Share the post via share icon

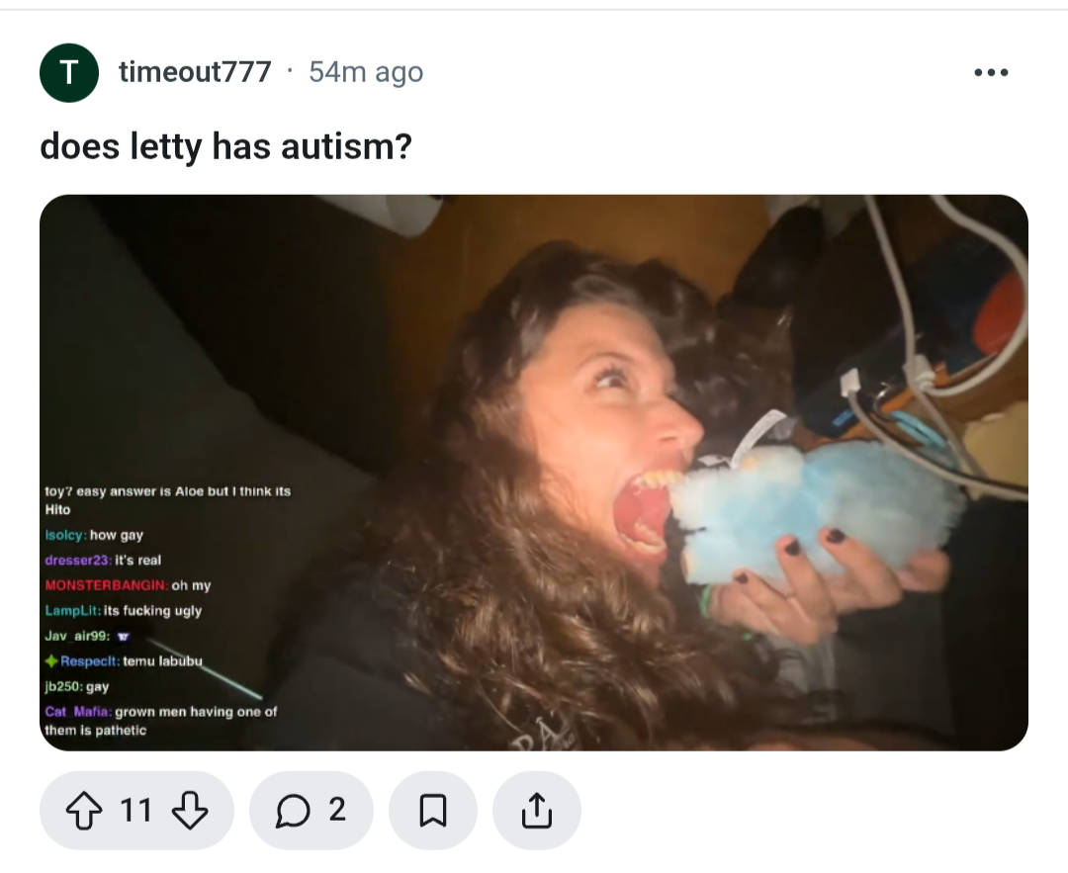pos(537,811)
